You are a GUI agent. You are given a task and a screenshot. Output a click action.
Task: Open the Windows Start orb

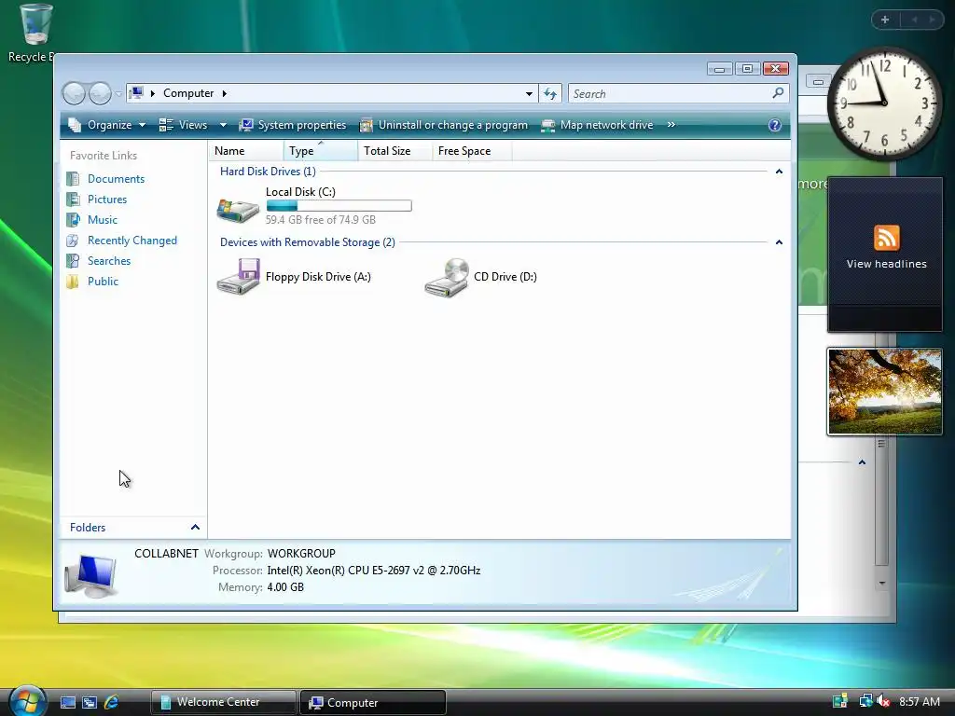point(27,701)
